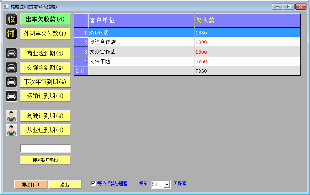Show 驾驶证到期(4) reminders
This screenshot has height=195, width=310.
45,116
